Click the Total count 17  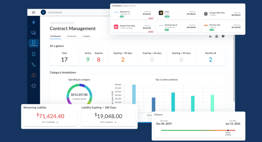tap(64, 60)
